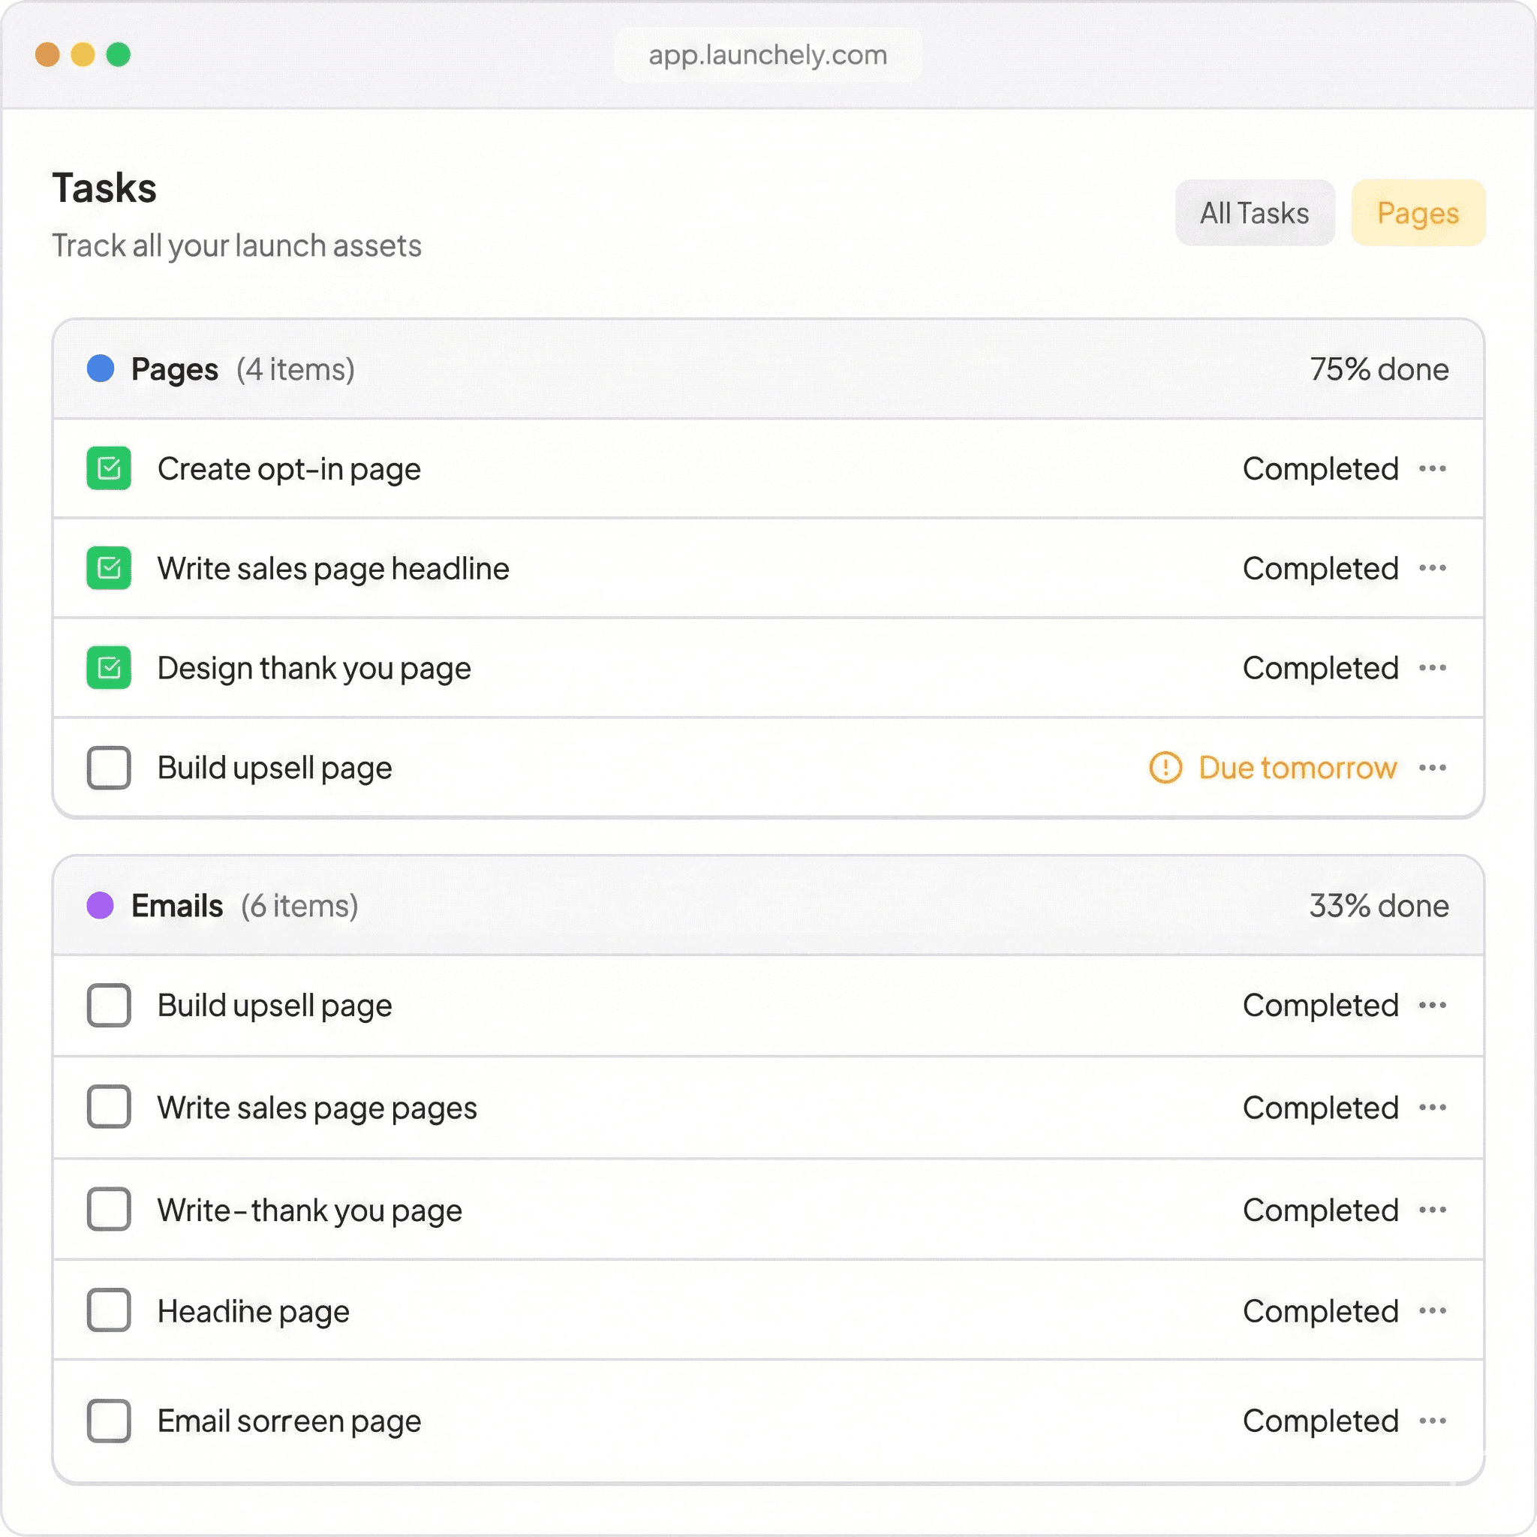Check the Build upsell page task in Pages
The image size is (1537, 1537).
[x=109, y=768]
